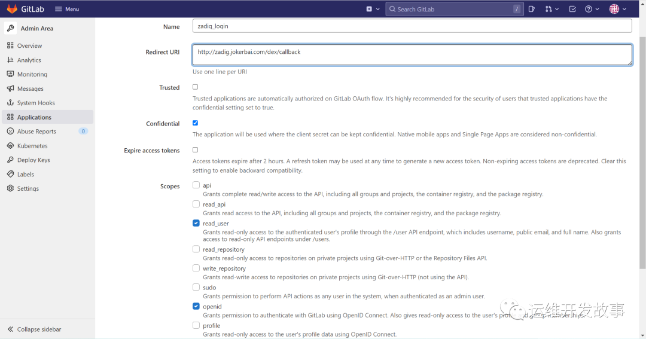
Task: Click the Labels tag icon
Action: 10,174
